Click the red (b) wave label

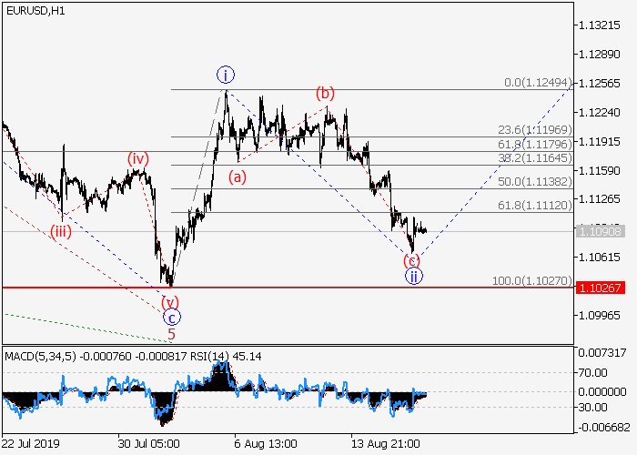[324, 93]
